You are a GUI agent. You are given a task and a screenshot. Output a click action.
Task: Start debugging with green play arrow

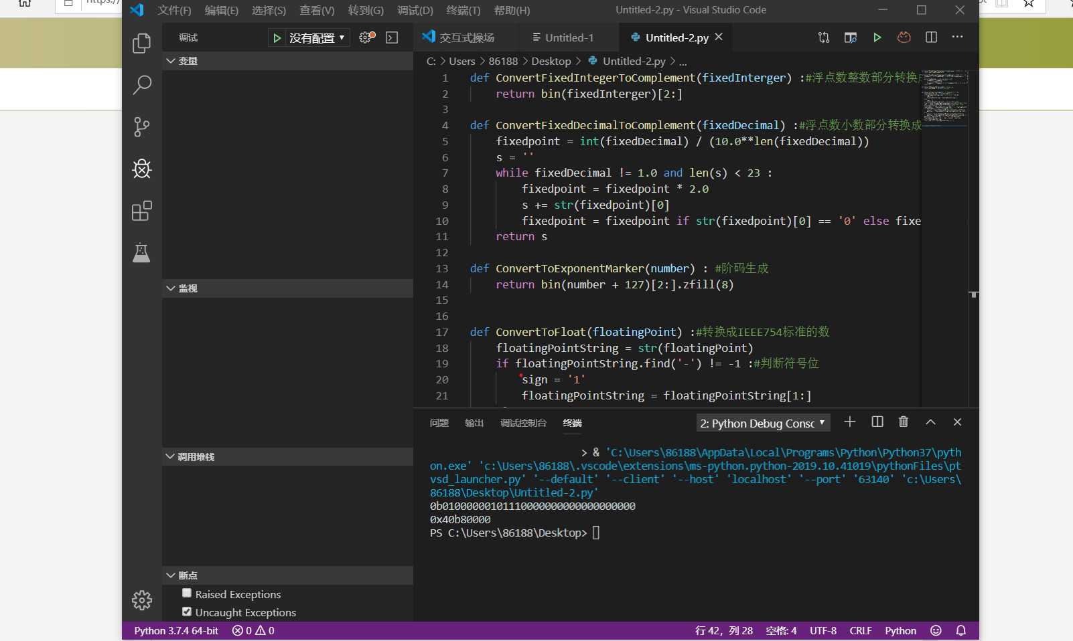(277, 38)
